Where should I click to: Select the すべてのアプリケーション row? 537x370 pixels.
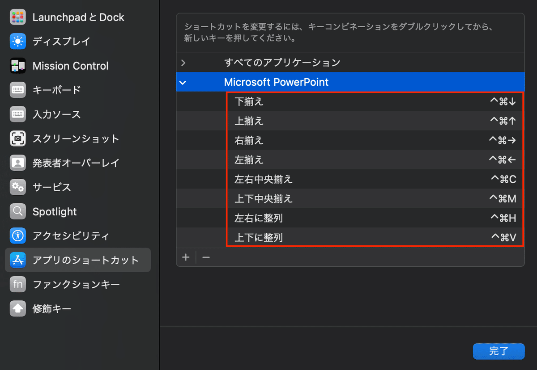[350, 63]
